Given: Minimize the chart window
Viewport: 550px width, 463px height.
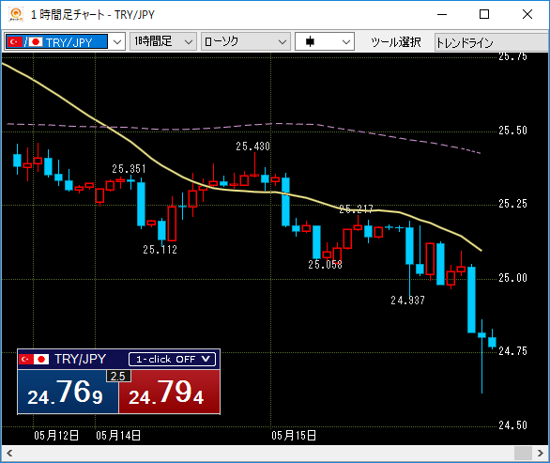Looking at the screenshot, I should pos(442,14).
